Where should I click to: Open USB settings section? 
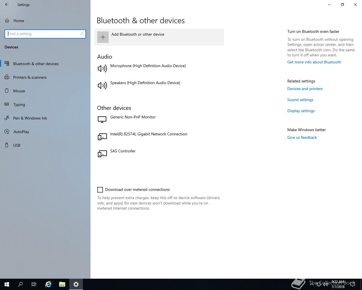(x=45, y=145)
